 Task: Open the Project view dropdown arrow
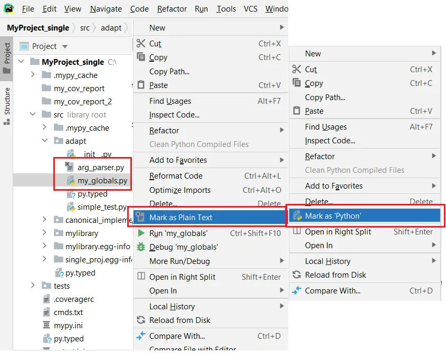click(65, 46)
